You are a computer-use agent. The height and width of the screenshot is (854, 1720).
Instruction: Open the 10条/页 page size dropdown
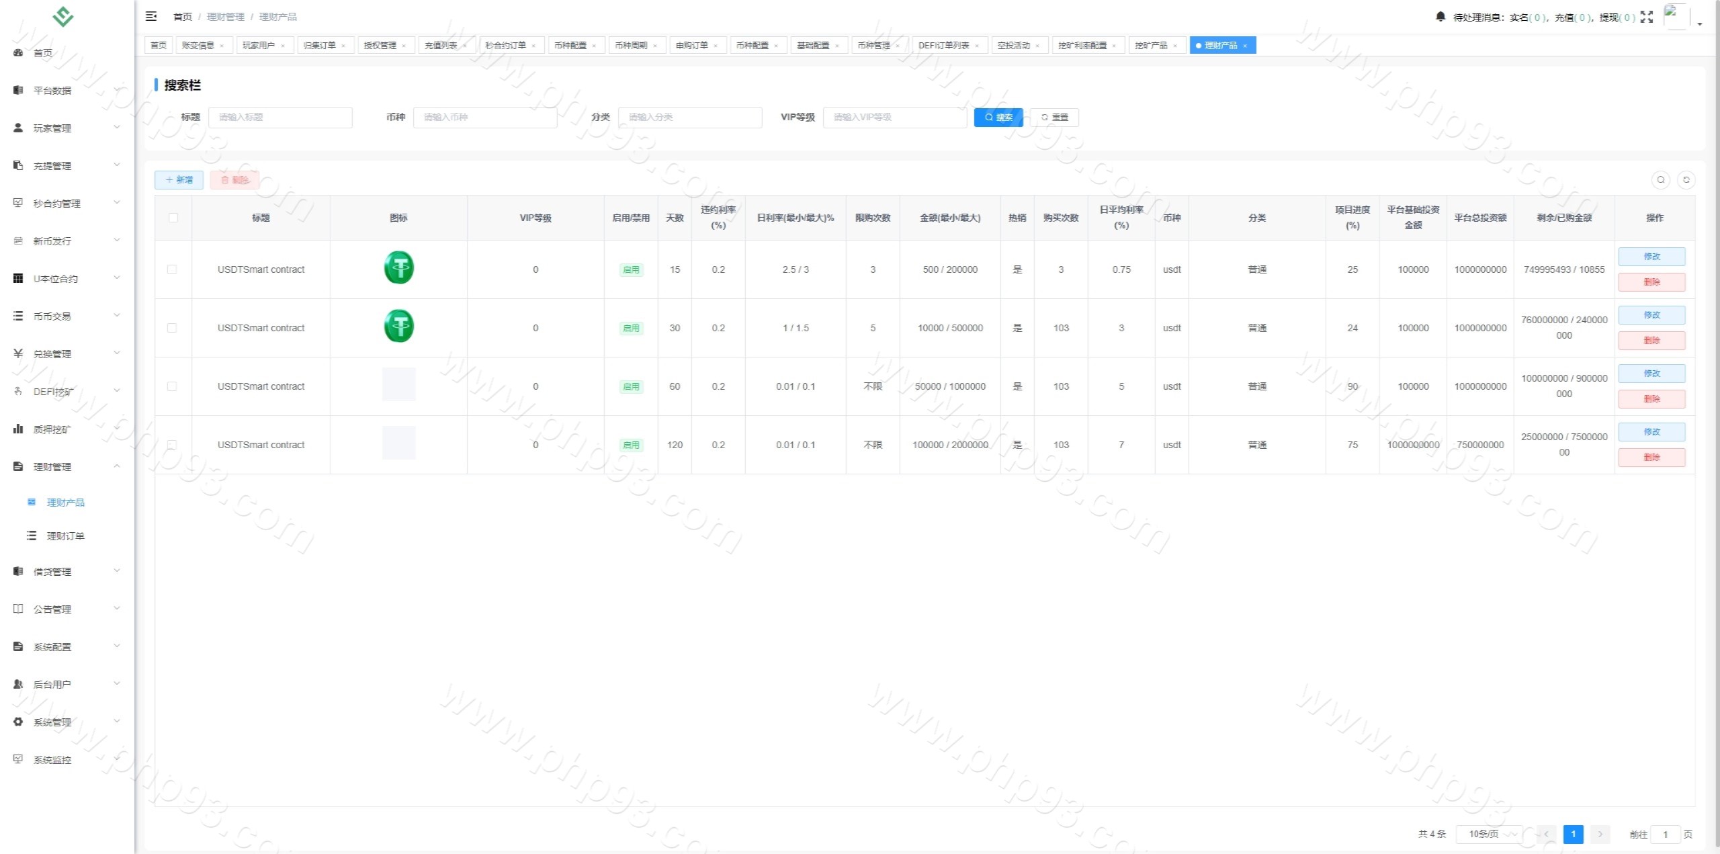click(x=1490, y=834)
